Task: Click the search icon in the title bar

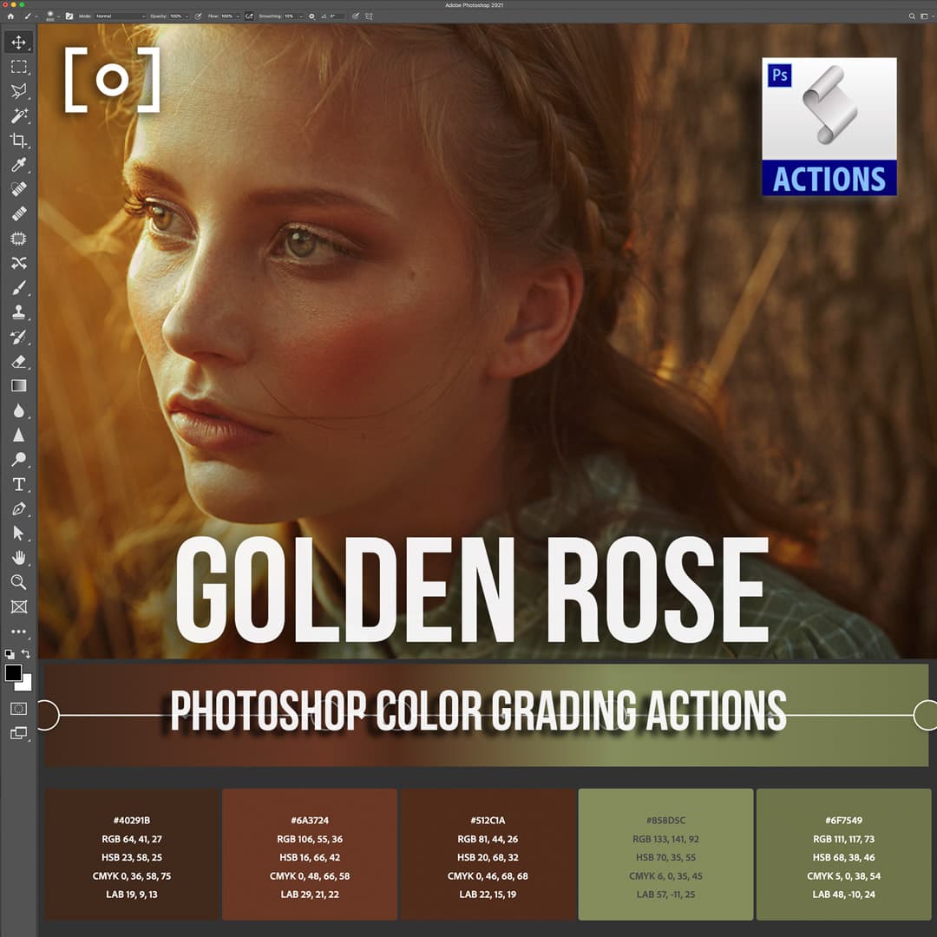Action: point(913,16)
